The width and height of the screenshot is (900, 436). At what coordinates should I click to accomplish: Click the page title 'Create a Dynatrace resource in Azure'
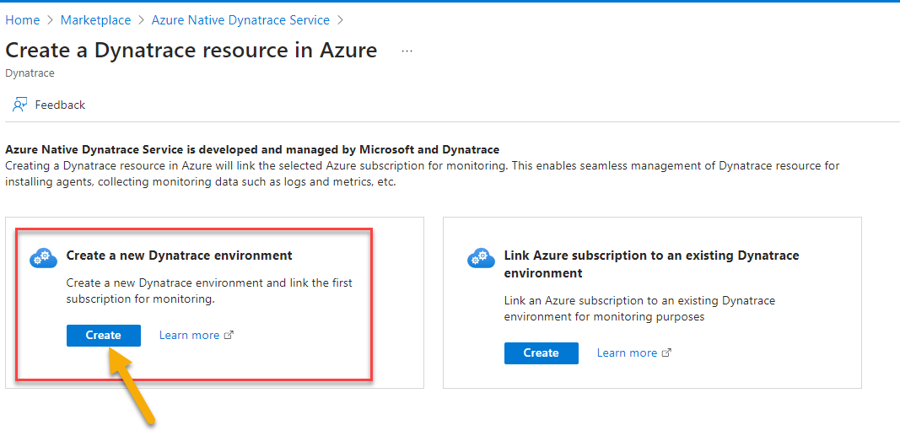[x=191, y=50]
